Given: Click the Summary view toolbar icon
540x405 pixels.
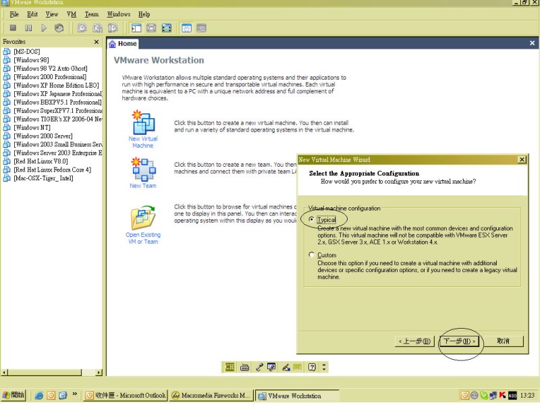Looking at the screenshot, I should point(186,28).
